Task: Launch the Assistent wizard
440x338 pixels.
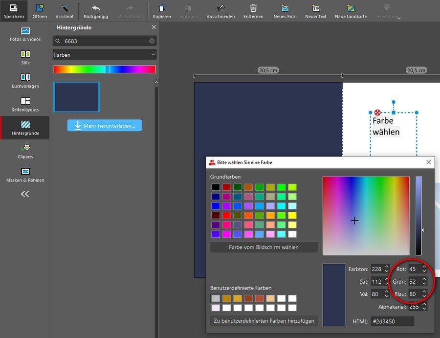Action: tap(65, 8)
